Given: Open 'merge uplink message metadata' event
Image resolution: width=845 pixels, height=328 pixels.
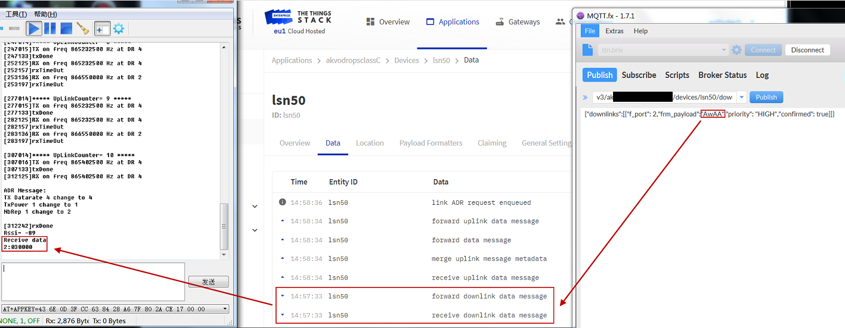Looking at the screenshot, I should tap(489, 258).
